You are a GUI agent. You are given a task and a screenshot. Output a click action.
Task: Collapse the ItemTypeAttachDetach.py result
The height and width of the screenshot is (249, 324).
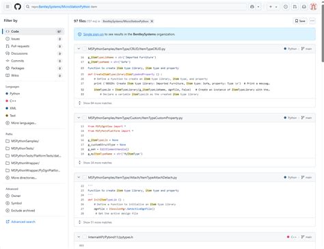coord(79,177)
